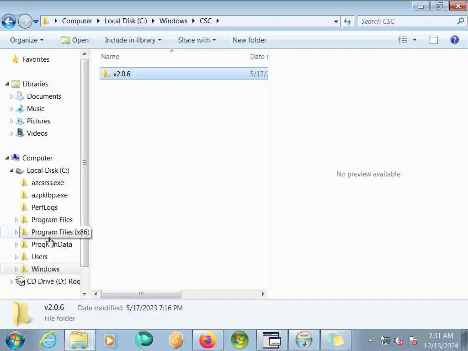Select Local Disk (C:) in the breadcrumb

tap(126, 21)
